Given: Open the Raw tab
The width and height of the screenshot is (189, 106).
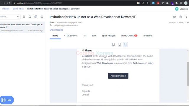Looking at the screenshot, I should [x=94, y=36].
